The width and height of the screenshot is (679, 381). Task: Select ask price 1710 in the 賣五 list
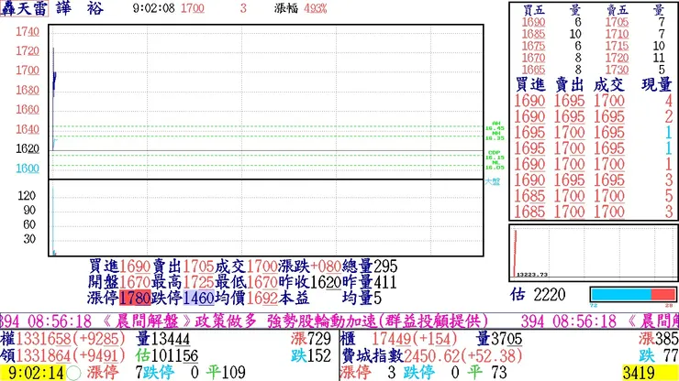click(617, 34)
